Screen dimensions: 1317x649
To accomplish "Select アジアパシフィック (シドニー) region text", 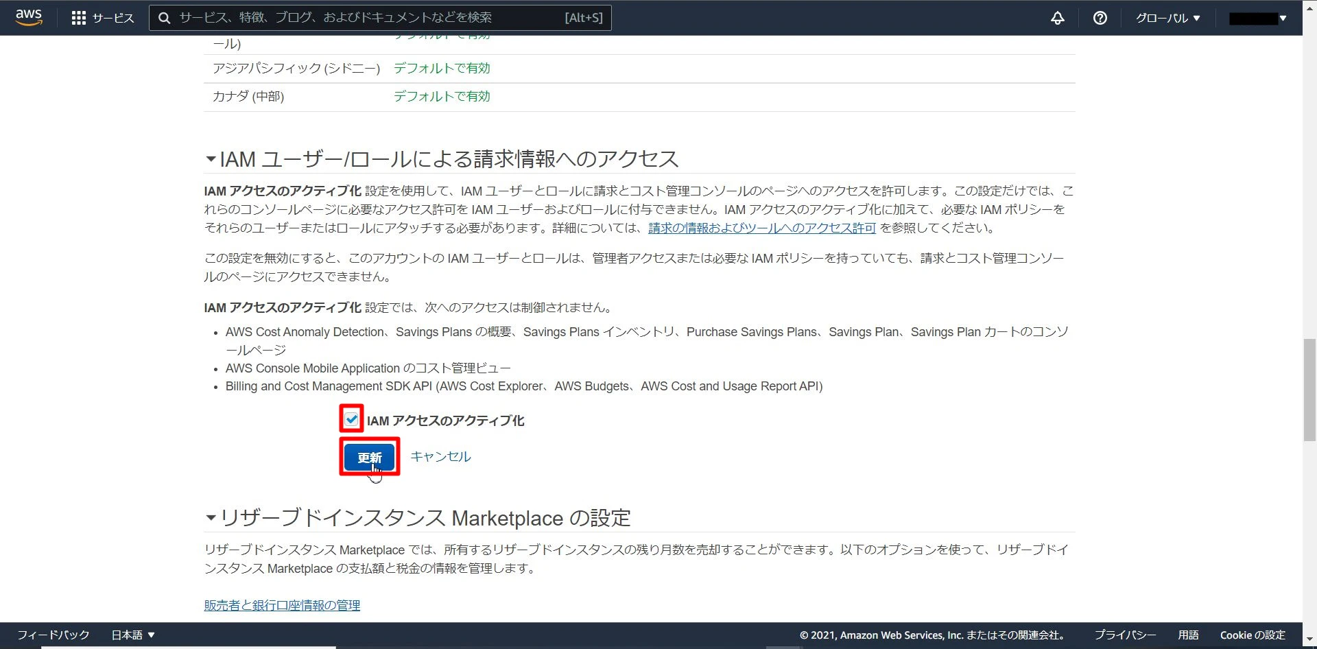I will [296, 69].
